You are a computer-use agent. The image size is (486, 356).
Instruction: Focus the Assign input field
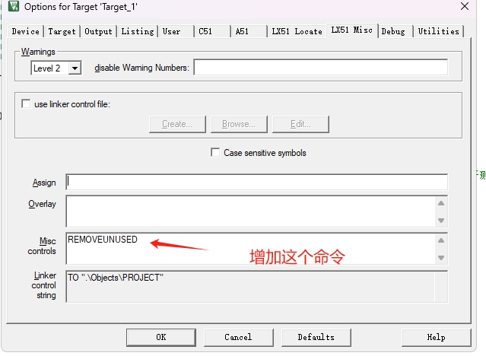point(256,182)
